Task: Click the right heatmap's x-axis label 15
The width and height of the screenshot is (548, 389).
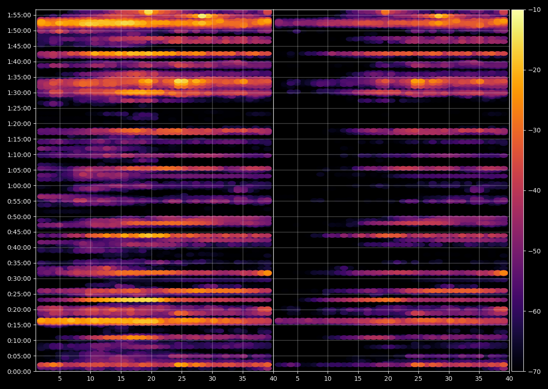Action: (x=358, y=379)
